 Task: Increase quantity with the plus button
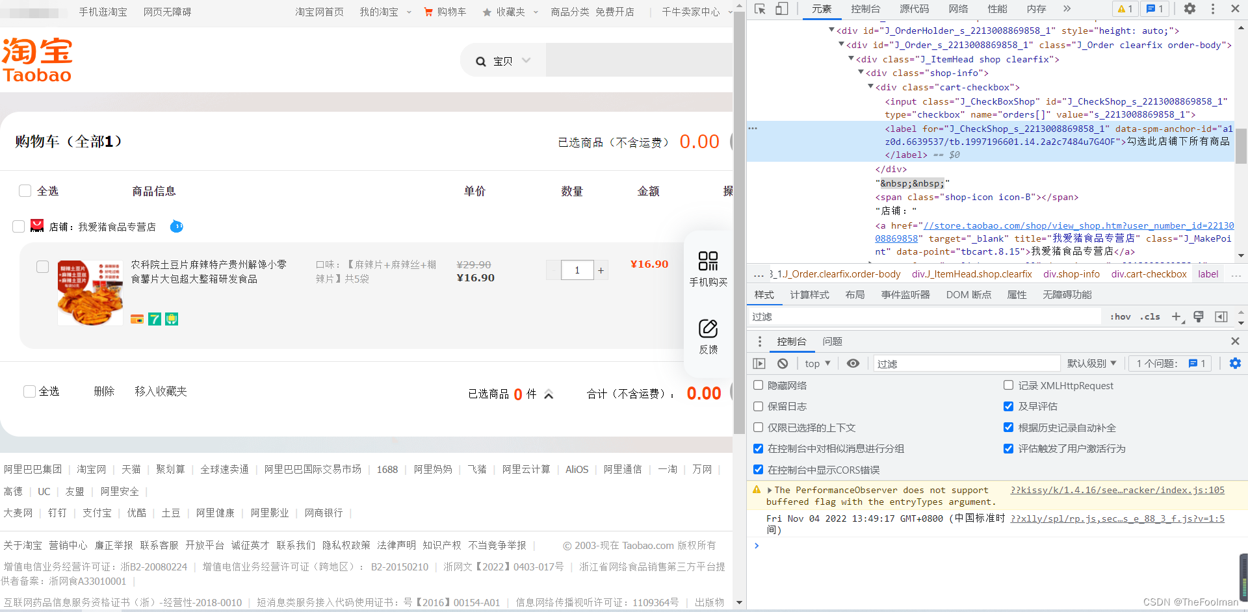[x=601, y=270]
